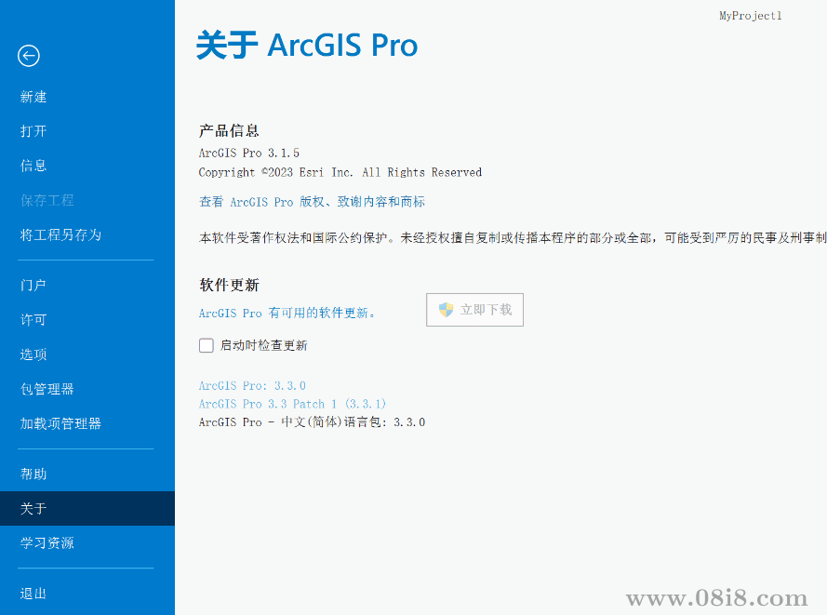Screen dimensions: 827x615
Task: Click the back arrow circle icon
Action: 29,56
